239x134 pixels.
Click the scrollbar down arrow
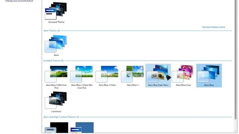click(x=236, y=131)
